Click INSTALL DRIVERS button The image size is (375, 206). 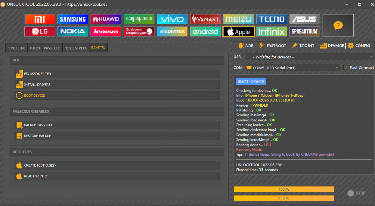[x=117, y=85]
